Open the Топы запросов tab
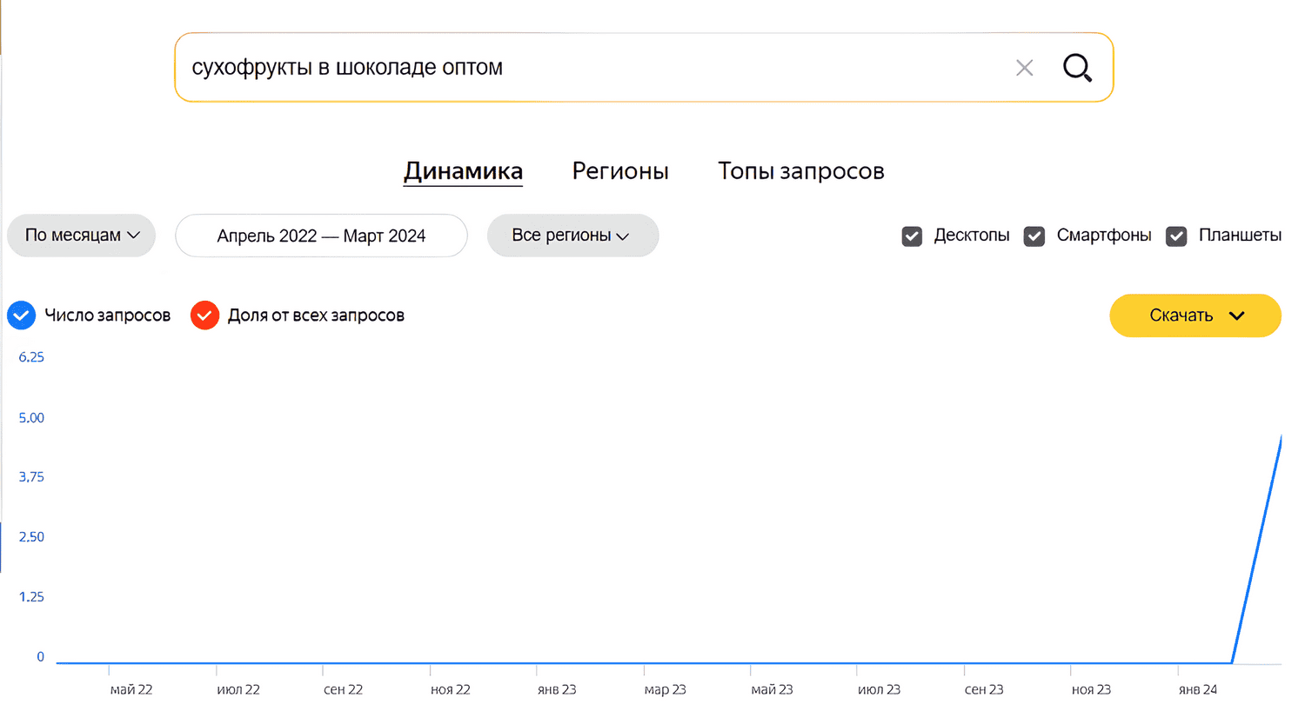Viewport: 1305px width, 704px height. tap(800, 171)
